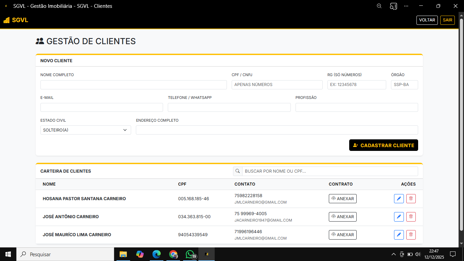Edit client José Mauríco Lima Carneiro
The width and height of the screenshot is (464, 261).
point(399,235)
